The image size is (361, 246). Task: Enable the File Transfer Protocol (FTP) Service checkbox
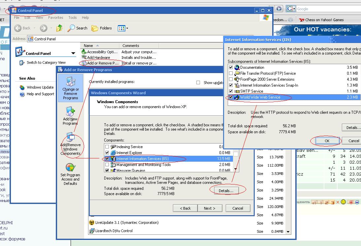point(231,73)
